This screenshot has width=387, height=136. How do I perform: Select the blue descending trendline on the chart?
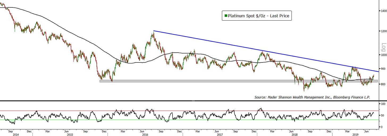pyautogui.click(x=266, y=51)
